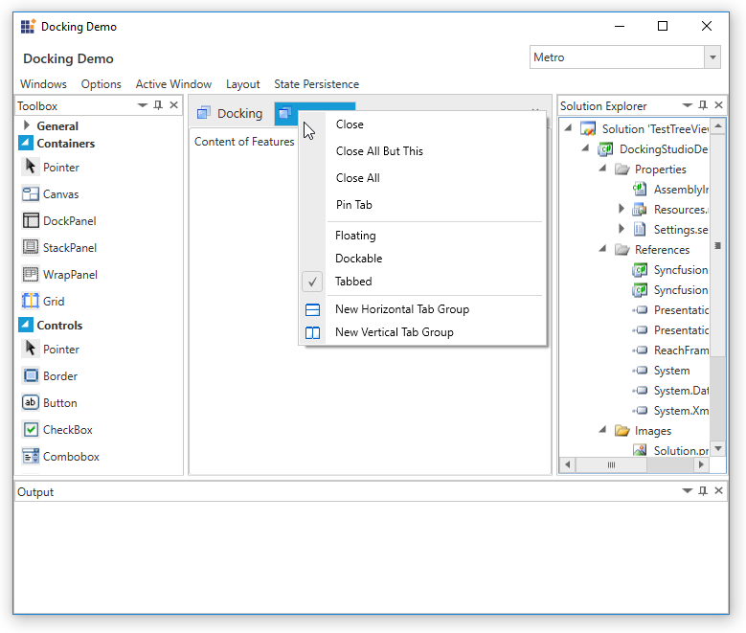Click Close All But This menu entry
This screenshot has height=633, width=746.
[379, 151]
